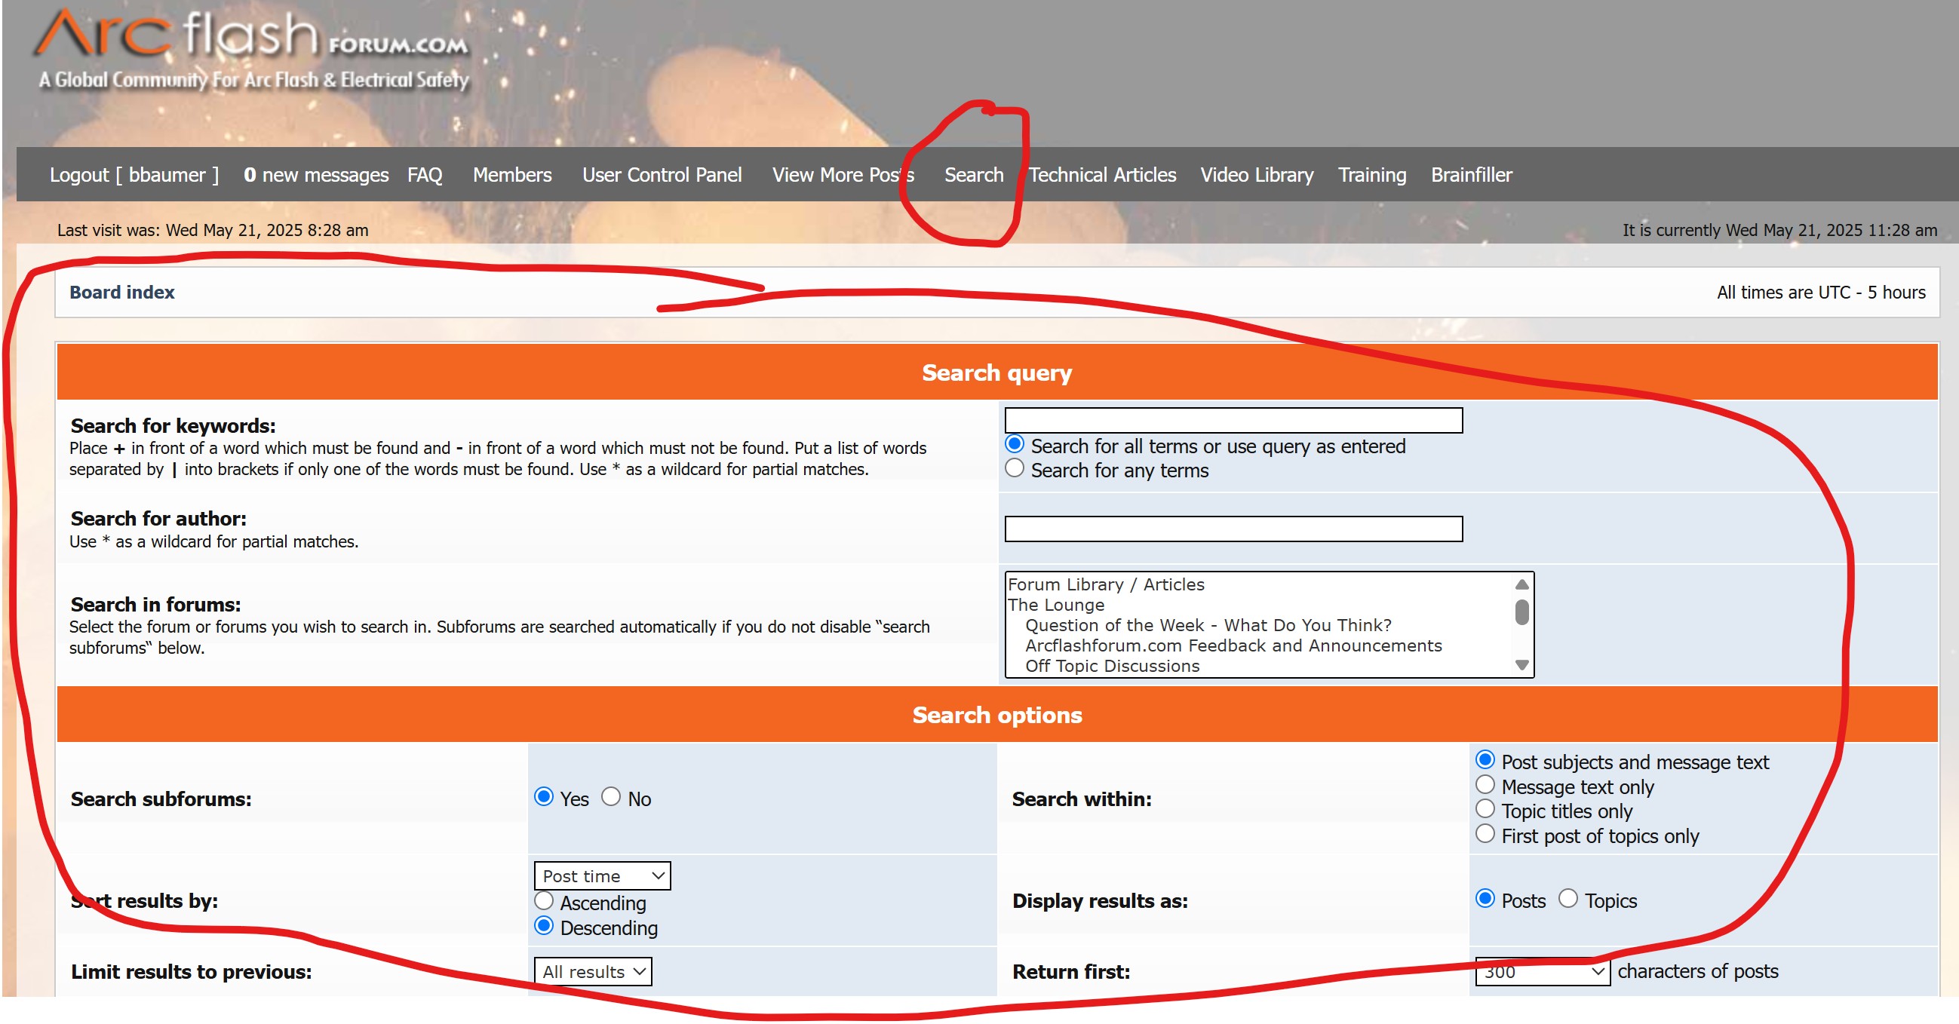Click the keywords search input field
Image resolution: width=1959 pixels, height=1024 pixels.
pyautogui.click(x=1233, y=421)
